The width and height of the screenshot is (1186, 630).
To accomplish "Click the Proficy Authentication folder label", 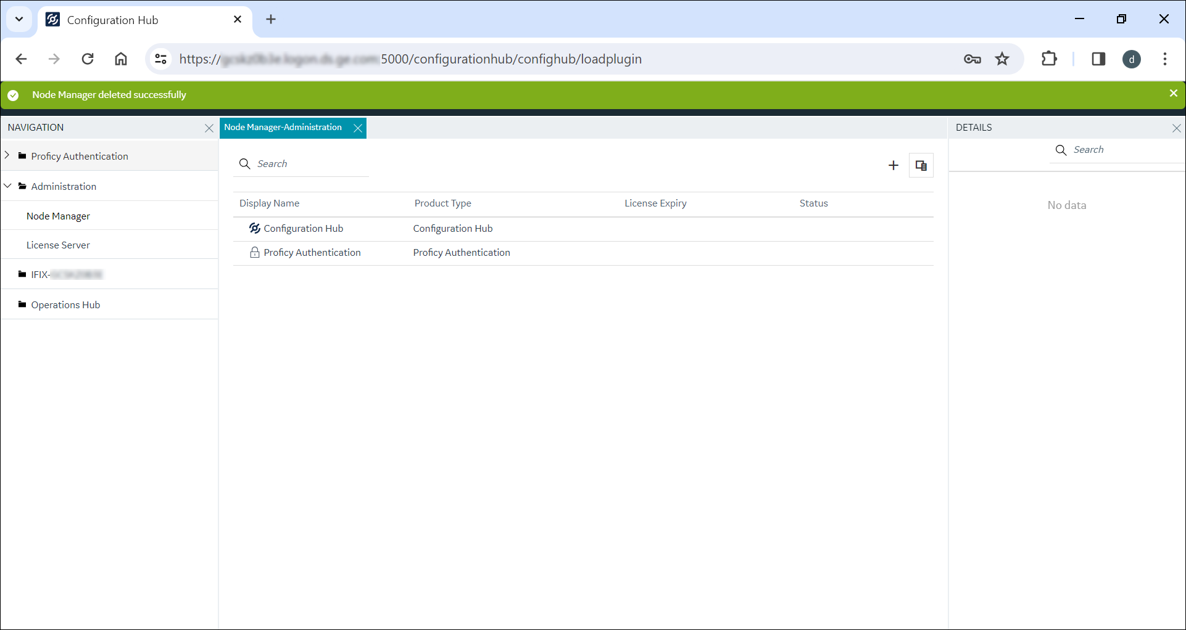I will point(80,156).
